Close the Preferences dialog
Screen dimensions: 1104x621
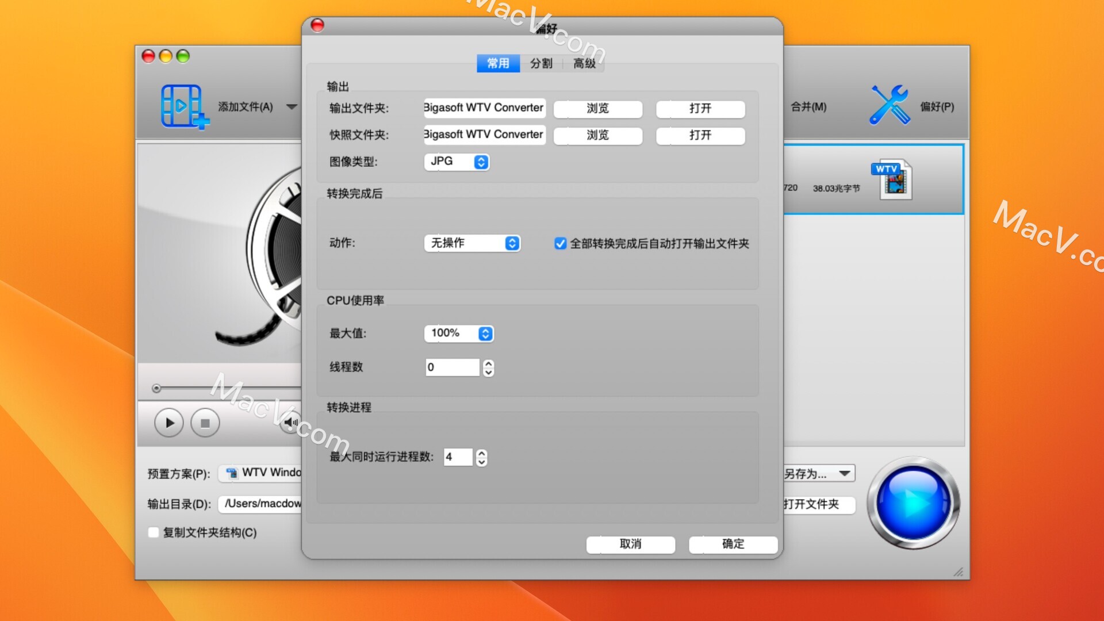coord(317,25)
